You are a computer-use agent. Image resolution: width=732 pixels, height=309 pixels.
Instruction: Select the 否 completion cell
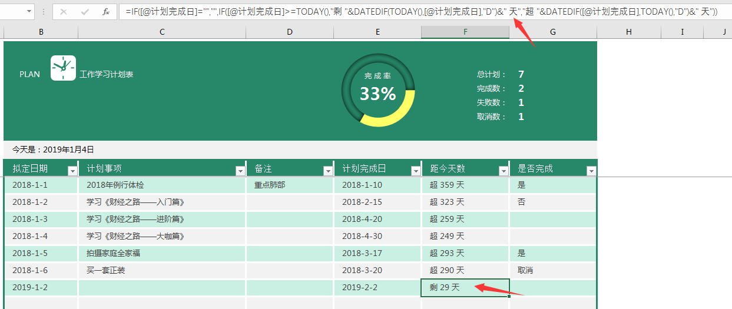coord(553,202)
